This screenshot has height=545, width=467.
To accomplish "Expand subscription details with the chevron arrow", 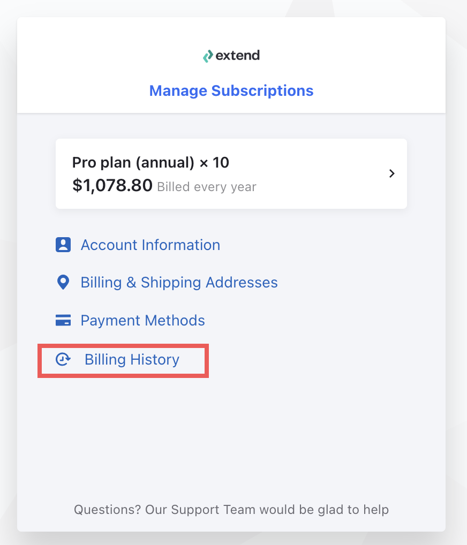I will coord(392,173).
